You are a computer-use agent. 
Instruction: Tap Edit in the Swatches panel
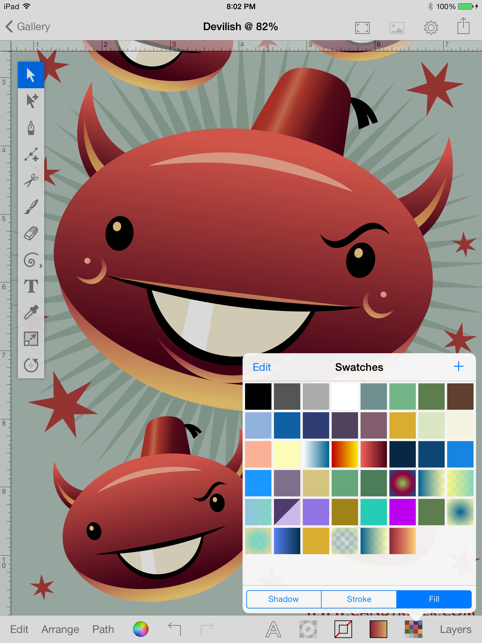tap(262, 367)
